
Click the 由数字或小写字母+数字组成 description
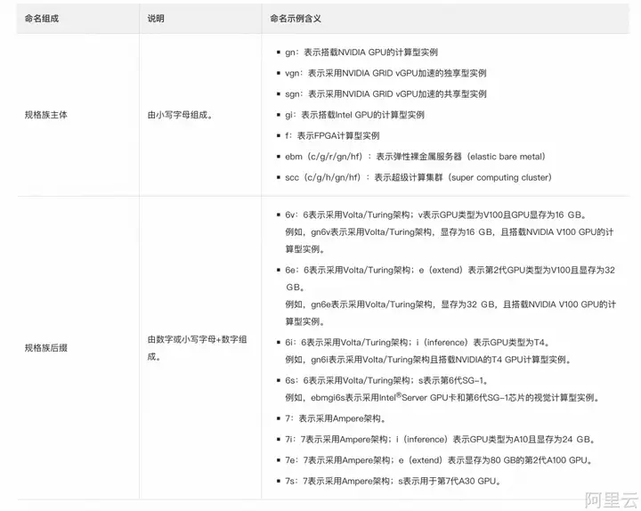tap(197, 348)
